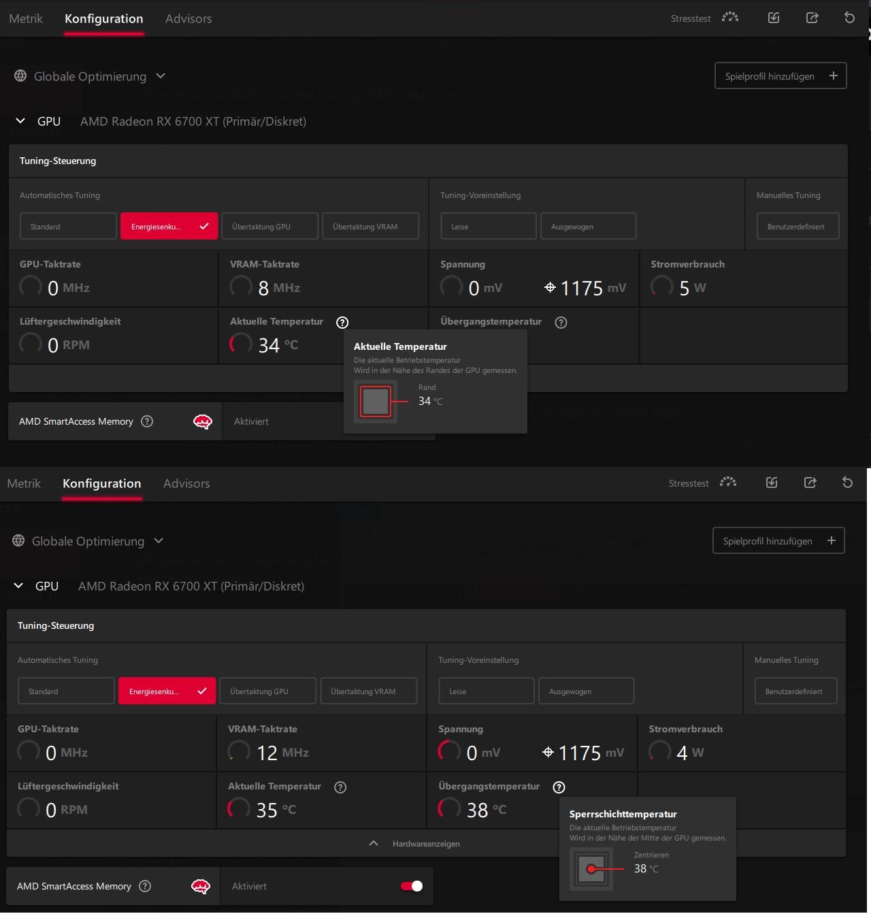The width and height of the screenshot is (871, 916).
Task: Toggle AMD SmartAccess Memory switch off
Action: point(412,886)
